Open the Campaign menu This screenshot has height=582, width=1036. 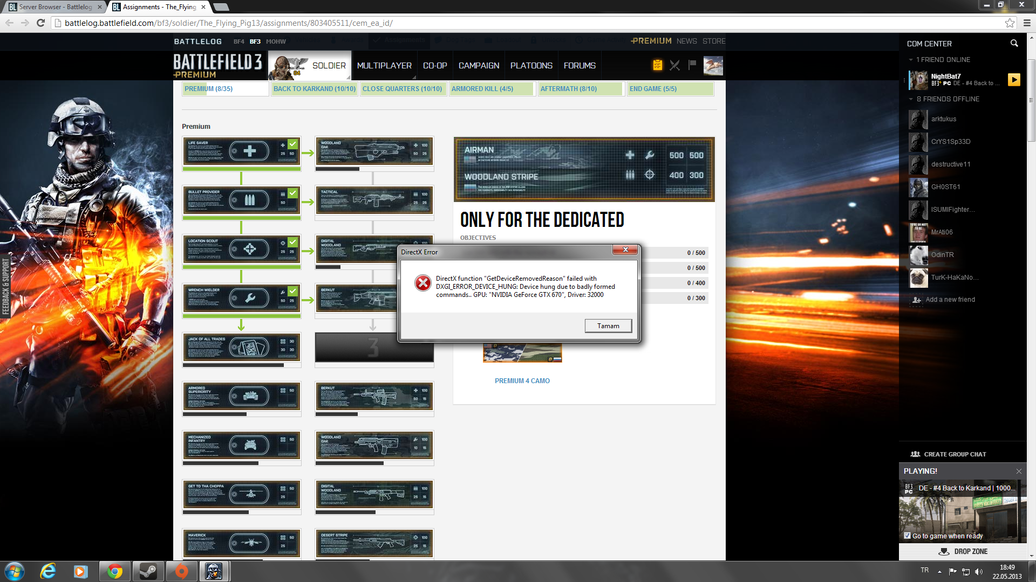479,66
